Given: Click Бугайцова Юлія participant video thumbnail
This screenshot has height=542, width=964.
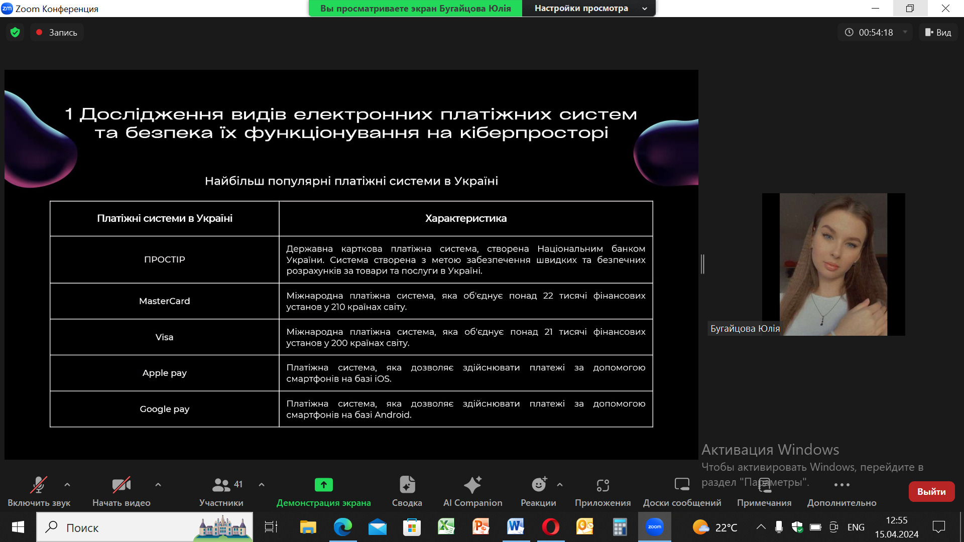Looking at the screenshot, I should click(833, 264).
